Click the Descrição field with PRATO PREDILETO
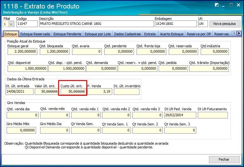Image resolution: width=244 pixels, height=167 pixels. tap(96, 24)
